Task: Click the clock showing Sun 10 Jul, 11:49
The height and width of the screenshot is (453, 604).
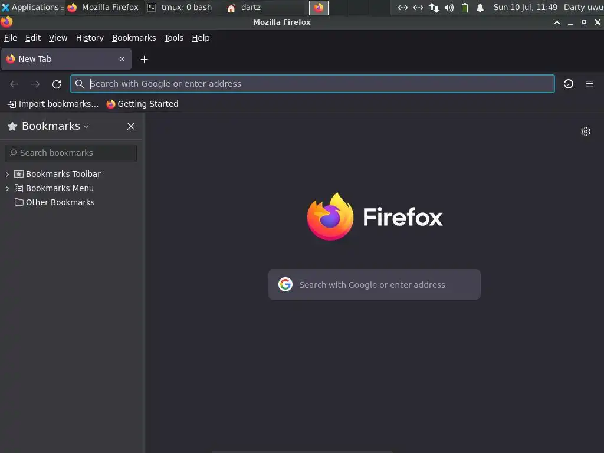Action: pos(526,7)
